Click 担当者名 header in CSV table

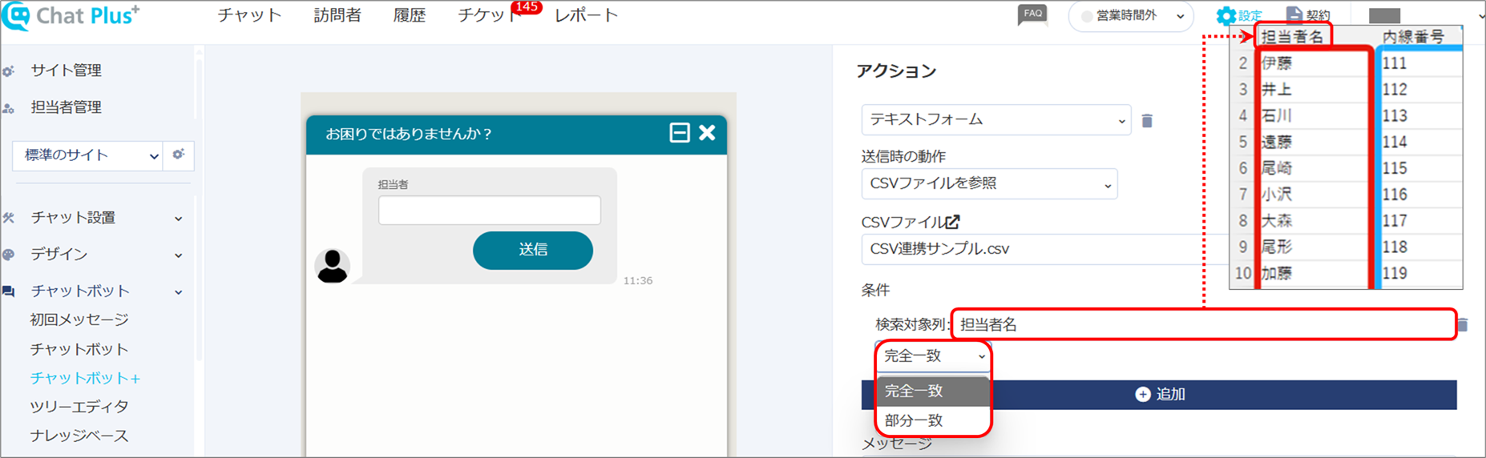coord(1292,36)
